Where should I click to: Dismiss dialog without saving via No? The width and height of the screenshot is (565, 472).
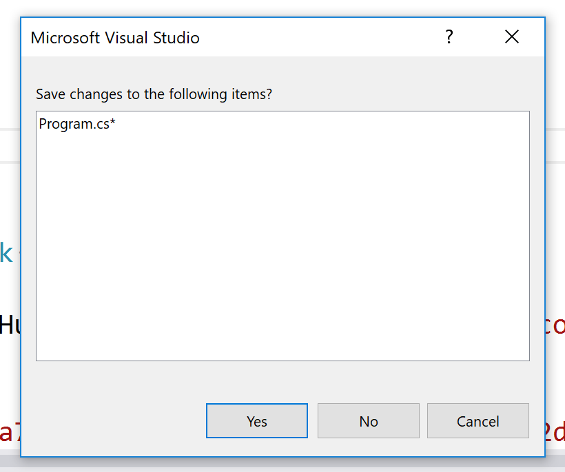pos(368,421)
